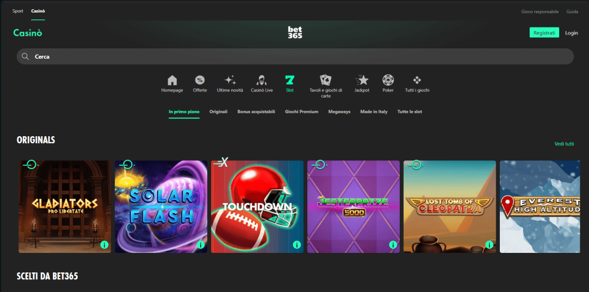Open the Poker chip icon

[388, 80]
